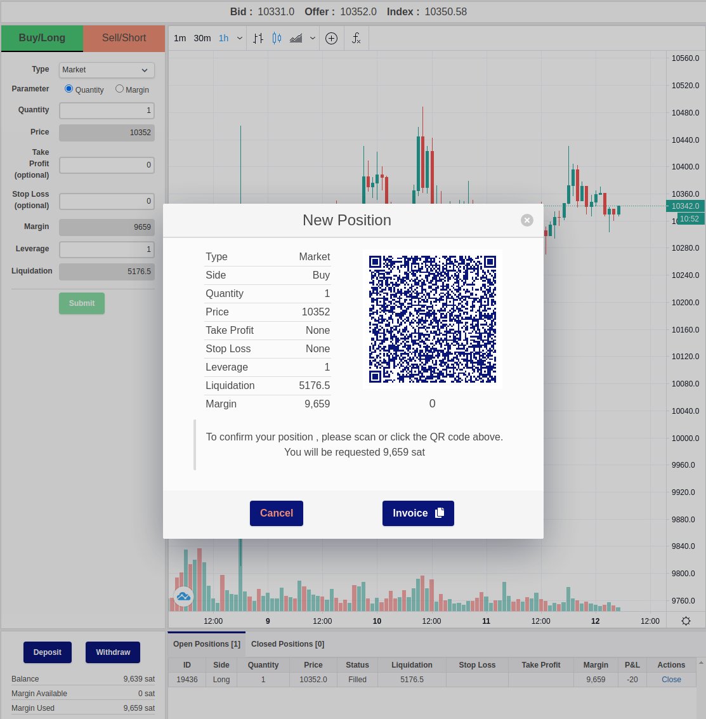Screen dimensions: 706x719
Task: Copy invoice icon in Invoice button
Action: [440, 513]
